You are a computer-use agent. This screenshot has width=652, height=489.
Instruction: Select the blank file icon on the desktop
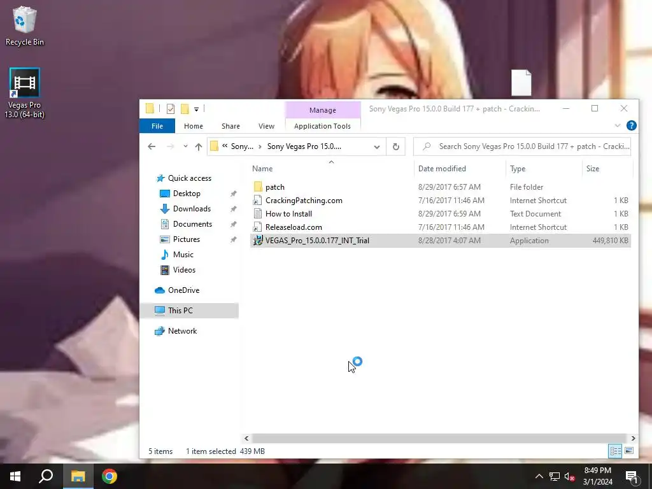tap(521, 83)
